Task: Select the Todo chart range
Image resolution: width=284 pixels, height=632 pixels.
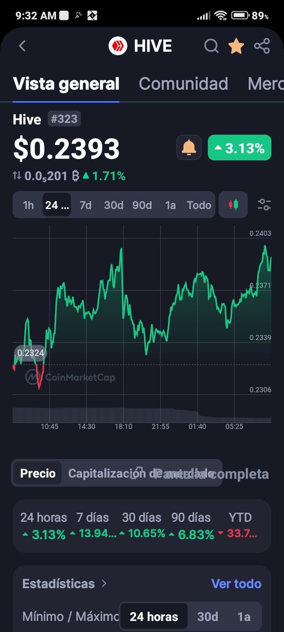Action: pyautogui.click(x=199, y=205)
